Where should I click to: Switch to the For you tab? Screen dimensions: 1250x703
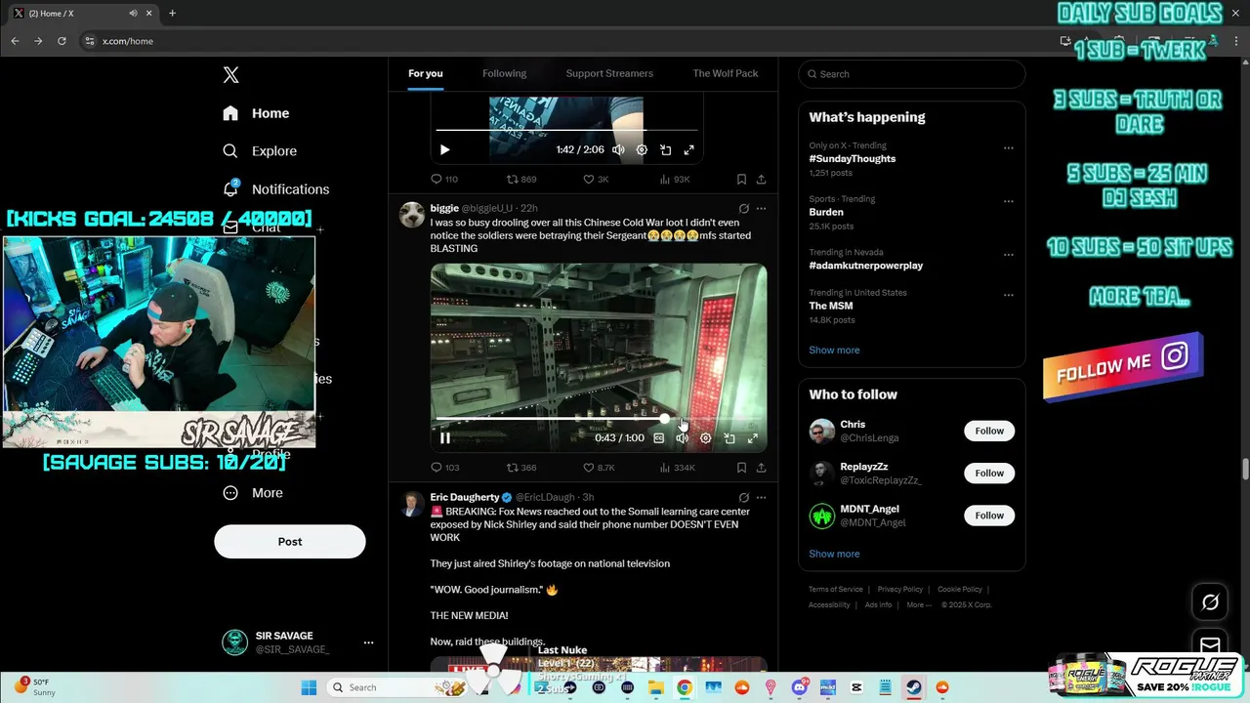[425, 74]
